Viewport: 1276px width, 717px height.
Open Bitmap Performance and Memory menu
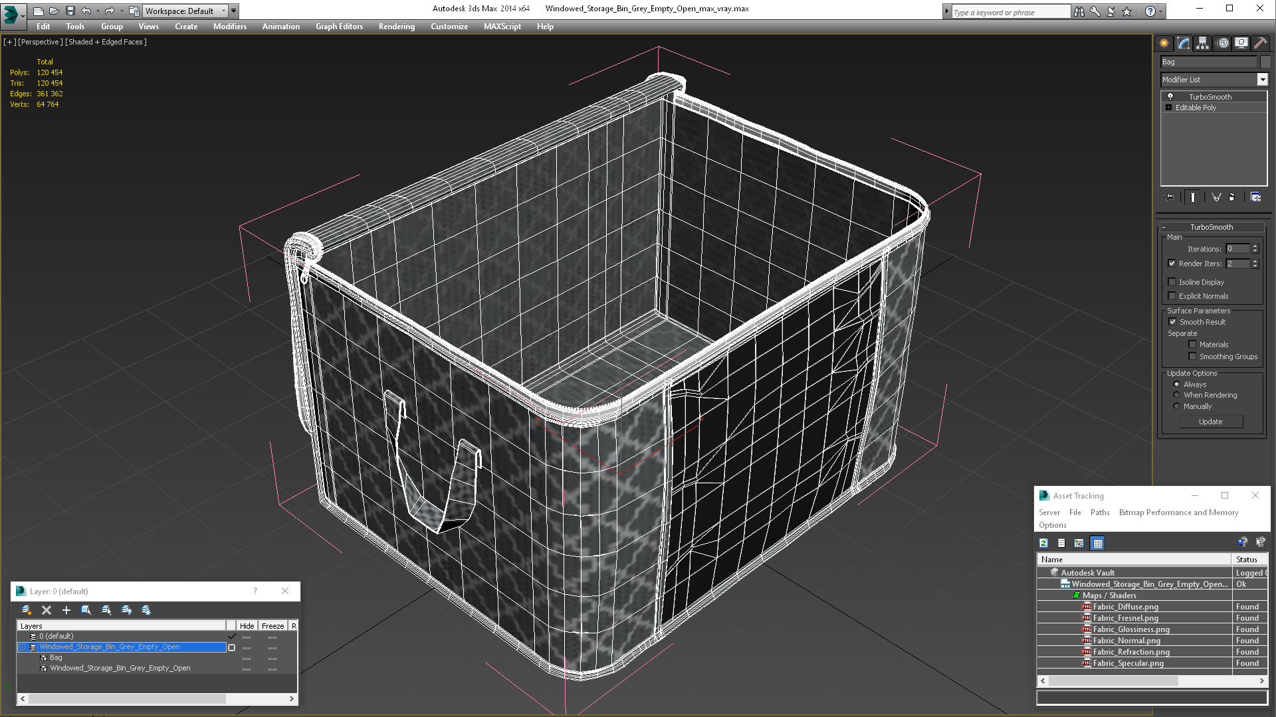click(x=1178, y=513)
